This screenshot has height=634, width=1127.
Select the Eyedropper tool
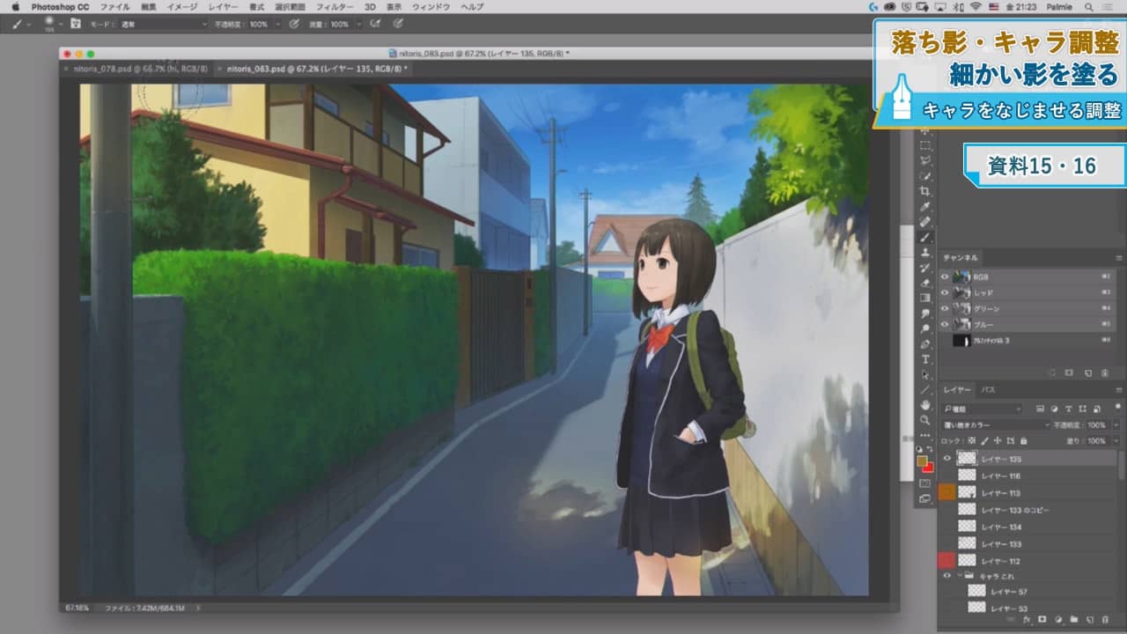925,207
